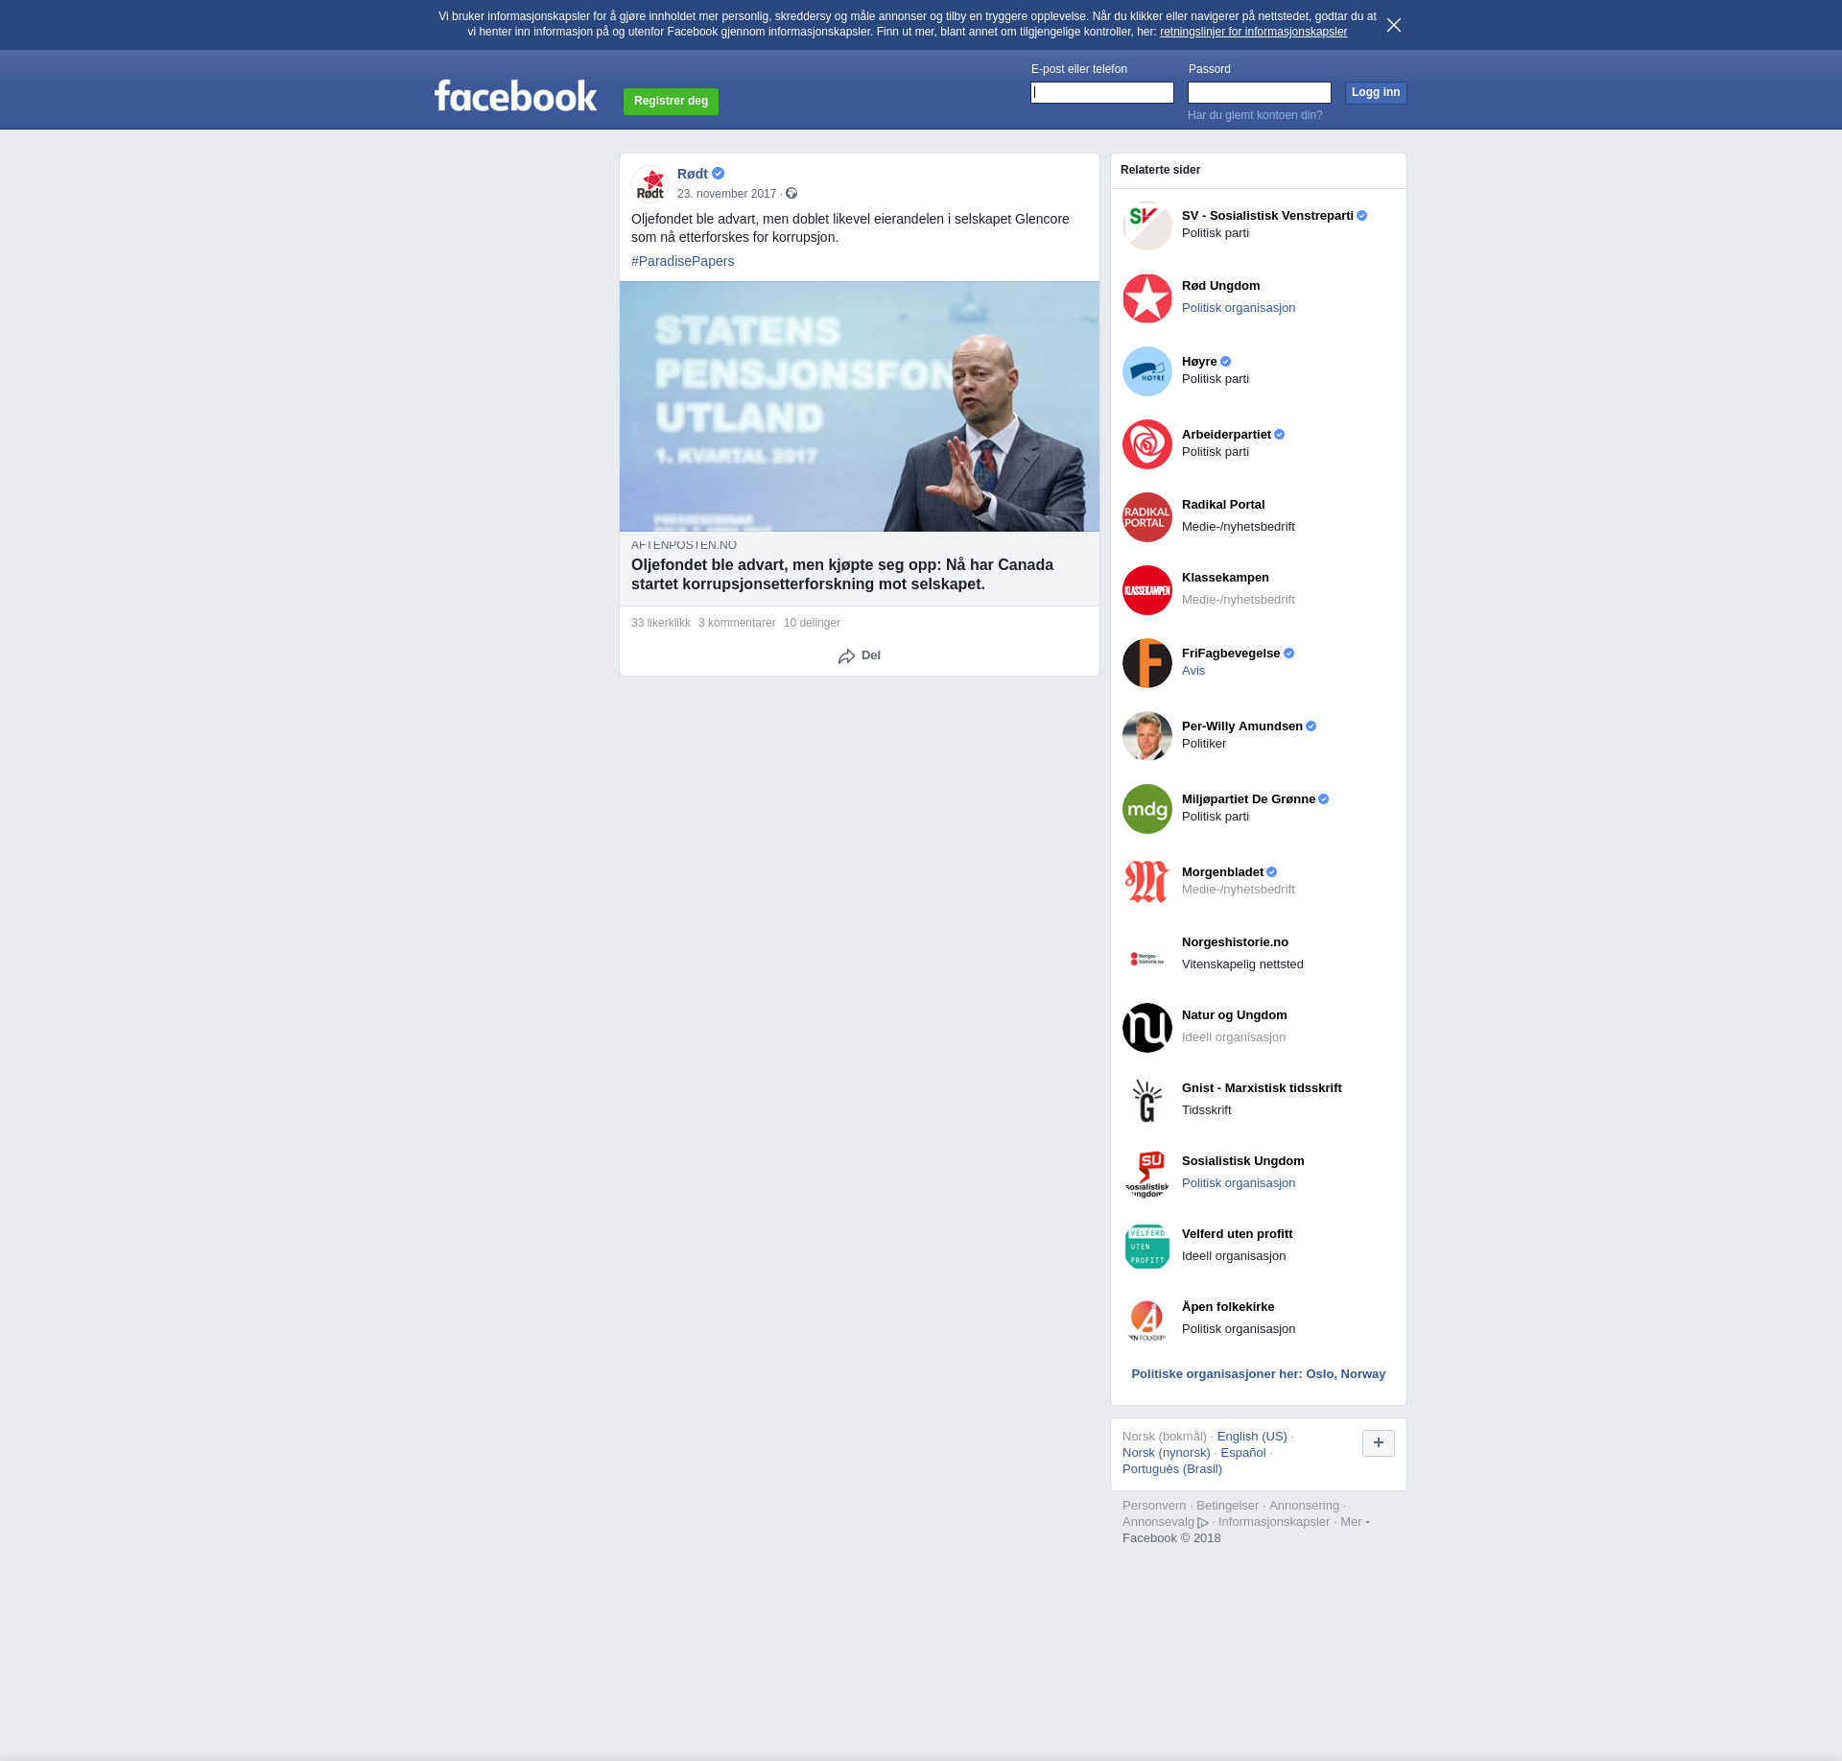Open Politiske organisasjoner her: Oslo, Norway

point(1259,1374)
